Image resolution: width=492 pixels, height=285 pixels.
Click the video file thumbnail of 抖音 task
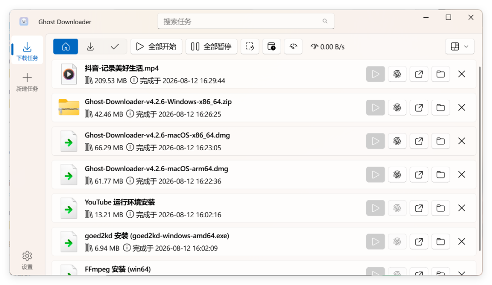[x=69, y=74]
